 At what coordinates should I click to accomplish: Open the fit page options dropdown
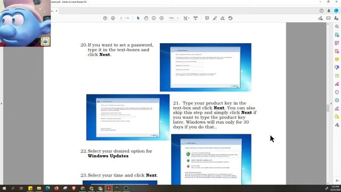[x=186, y=18]
